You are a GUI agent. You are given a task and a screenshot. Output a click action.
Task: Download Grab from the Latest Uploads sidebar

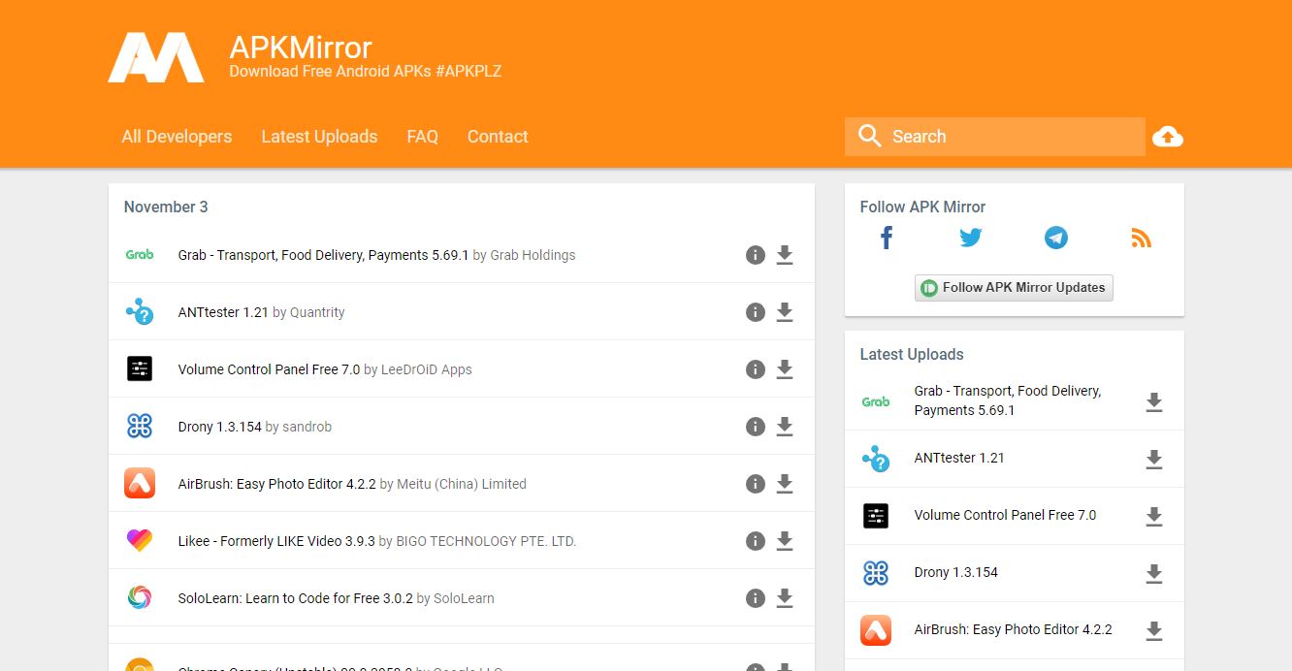tap(1154, 401)
